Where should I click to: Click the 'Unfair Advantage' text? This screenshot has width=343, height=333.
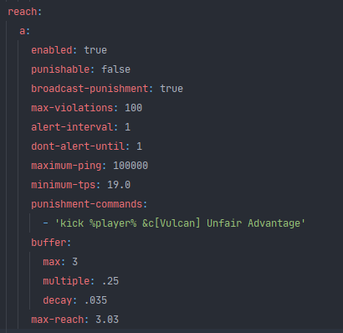click(253, 223)
